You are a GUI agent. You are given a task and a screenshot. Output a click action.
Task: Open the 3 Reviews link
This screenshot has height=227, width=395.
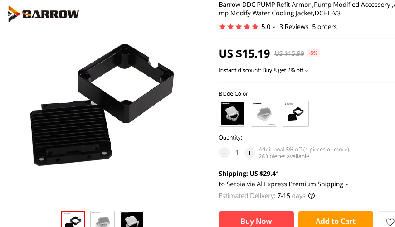click(x=294, y=27)
